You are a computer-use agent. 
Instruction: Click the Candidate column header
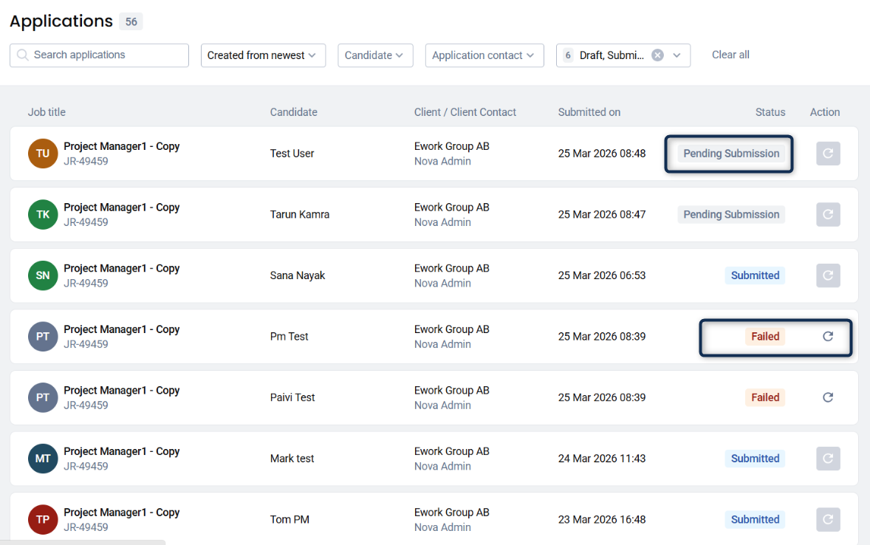point(293,112)
